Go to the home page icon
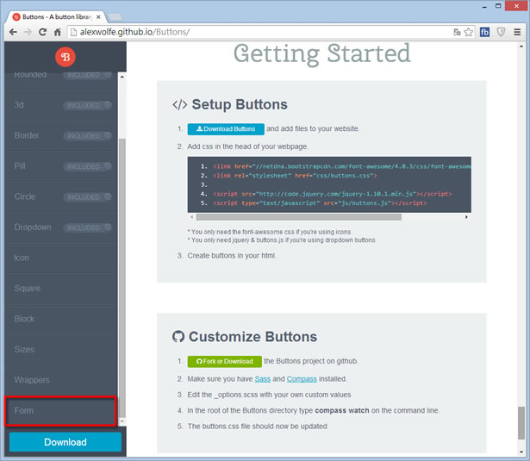The height and width of the screenshot is (461, 530). 58,32
